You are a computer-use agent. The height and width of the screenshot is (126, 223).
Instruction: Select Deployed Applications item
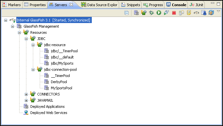point(47,107)
